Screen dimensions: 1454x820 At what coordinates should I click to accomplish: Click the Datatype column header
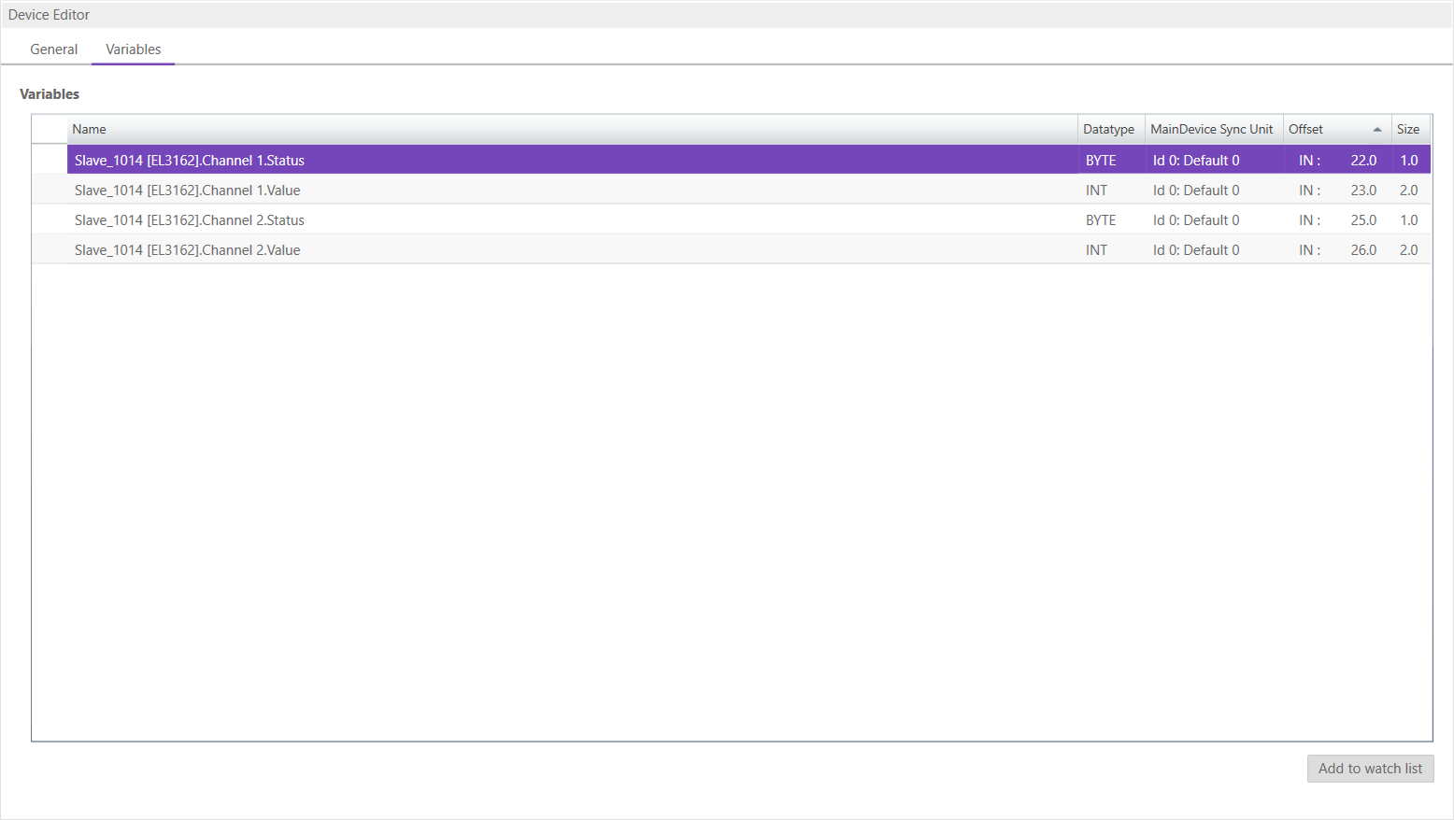(x=1108, y=130)
